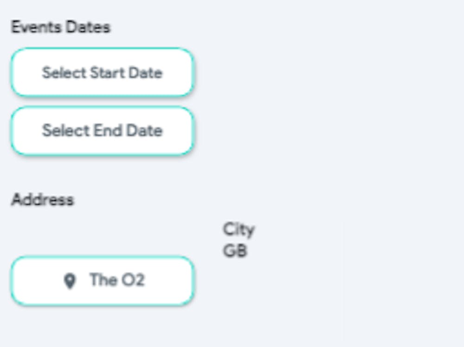
Task: Click the GB text below City
Action: [x=235, y=251]
